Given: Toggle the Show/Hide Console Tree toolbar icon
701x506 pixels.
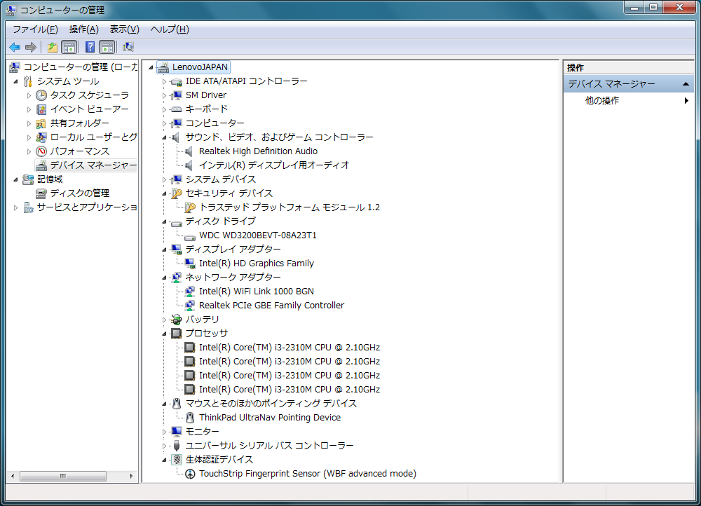Looking at the screenshot, I should (69, 47).
